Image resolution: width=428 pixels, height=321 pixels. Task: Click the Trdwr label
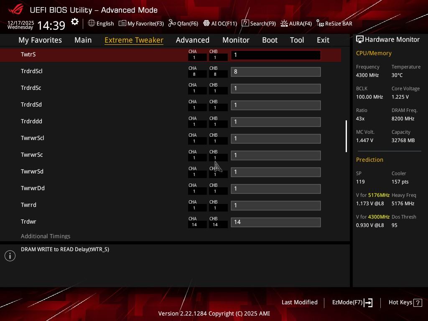click(28, 222)
